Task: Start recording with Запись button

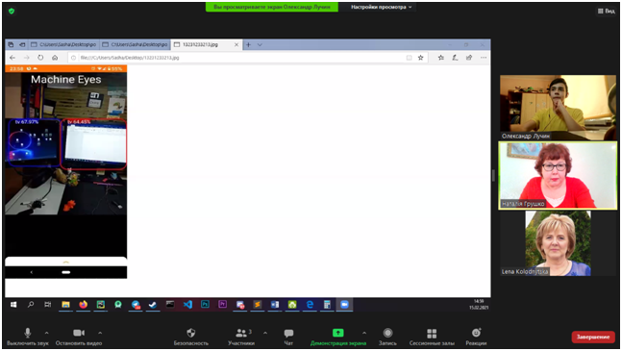Action: (387, 337)
